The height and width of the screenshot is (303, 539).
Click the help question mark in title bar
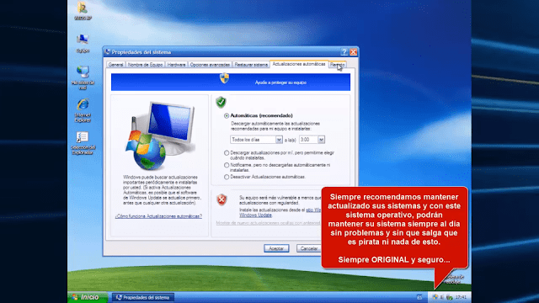point(344,52)
